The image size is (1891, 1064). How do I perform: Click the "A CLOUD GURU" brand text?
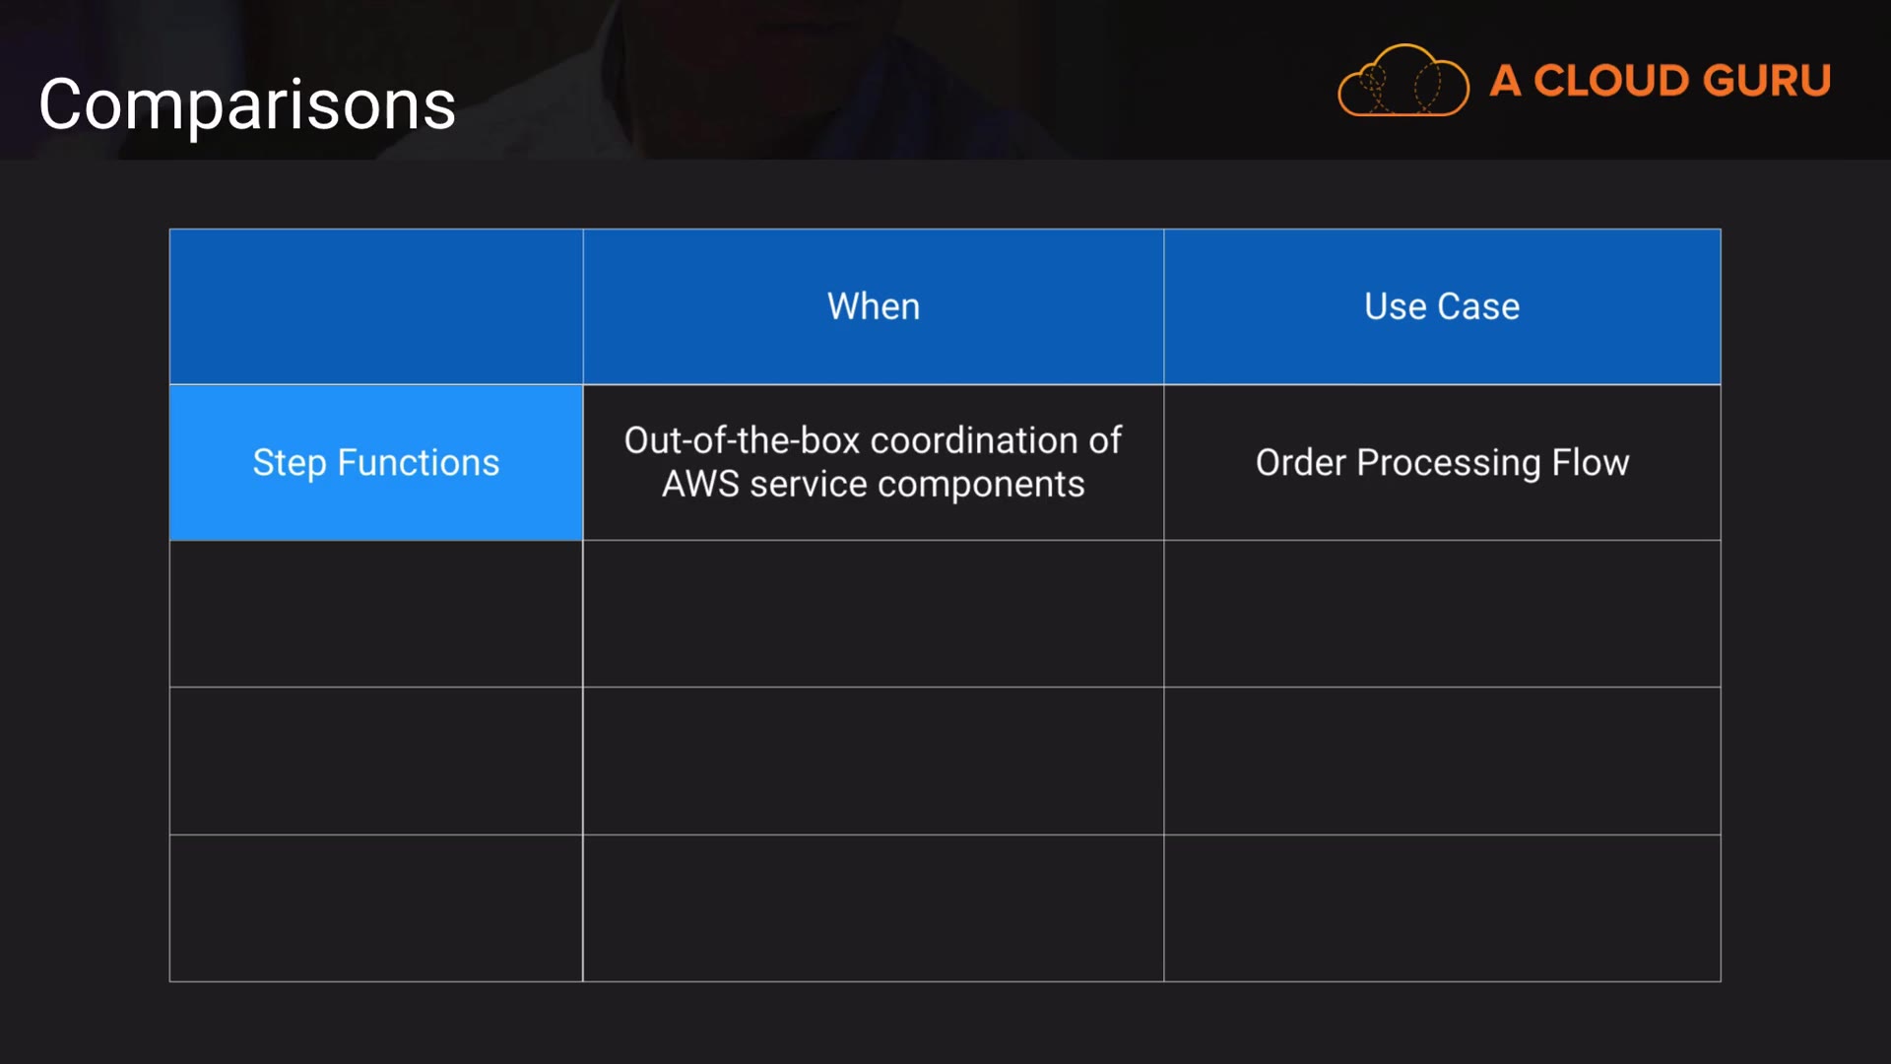pyautogui.click(x=1660, y=81)
